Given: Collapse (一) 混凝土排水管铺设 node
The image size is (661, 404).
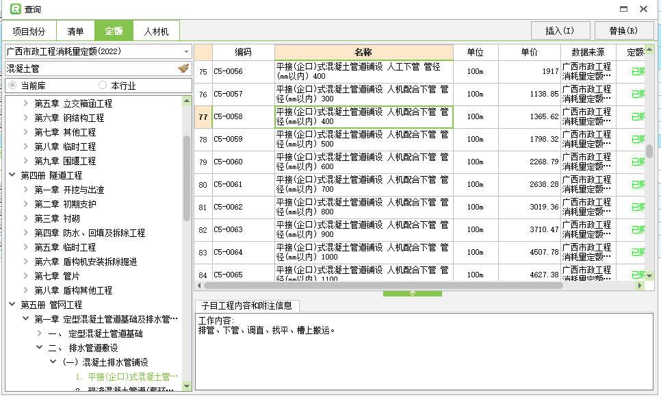Looking at the screenshot, I should pyautogui.click(x=53, y=362).
